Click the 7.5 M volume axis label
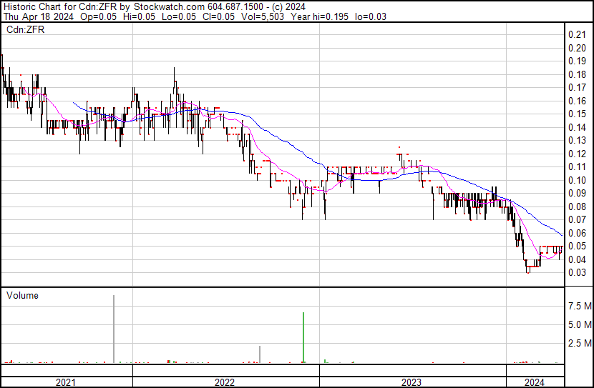Screen dimensions: 594x388 (580, 307)
